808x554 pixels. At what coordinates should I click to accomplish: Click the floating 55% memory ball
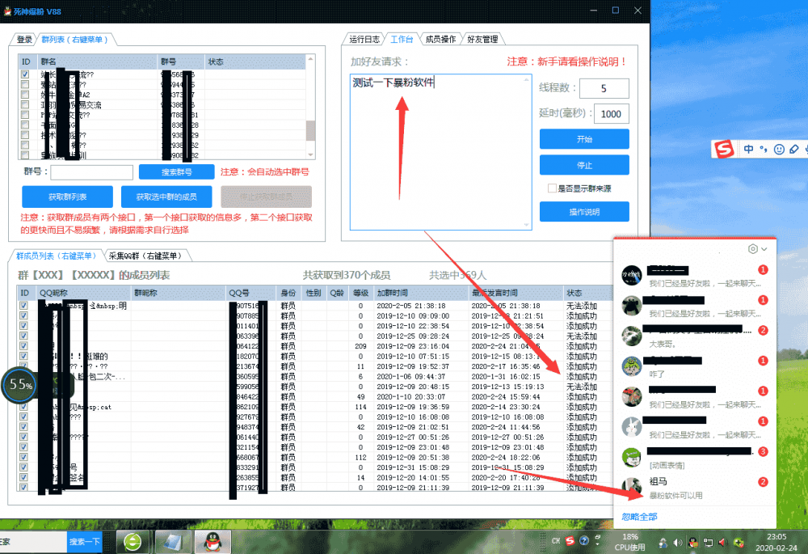(x=19, y=384)
